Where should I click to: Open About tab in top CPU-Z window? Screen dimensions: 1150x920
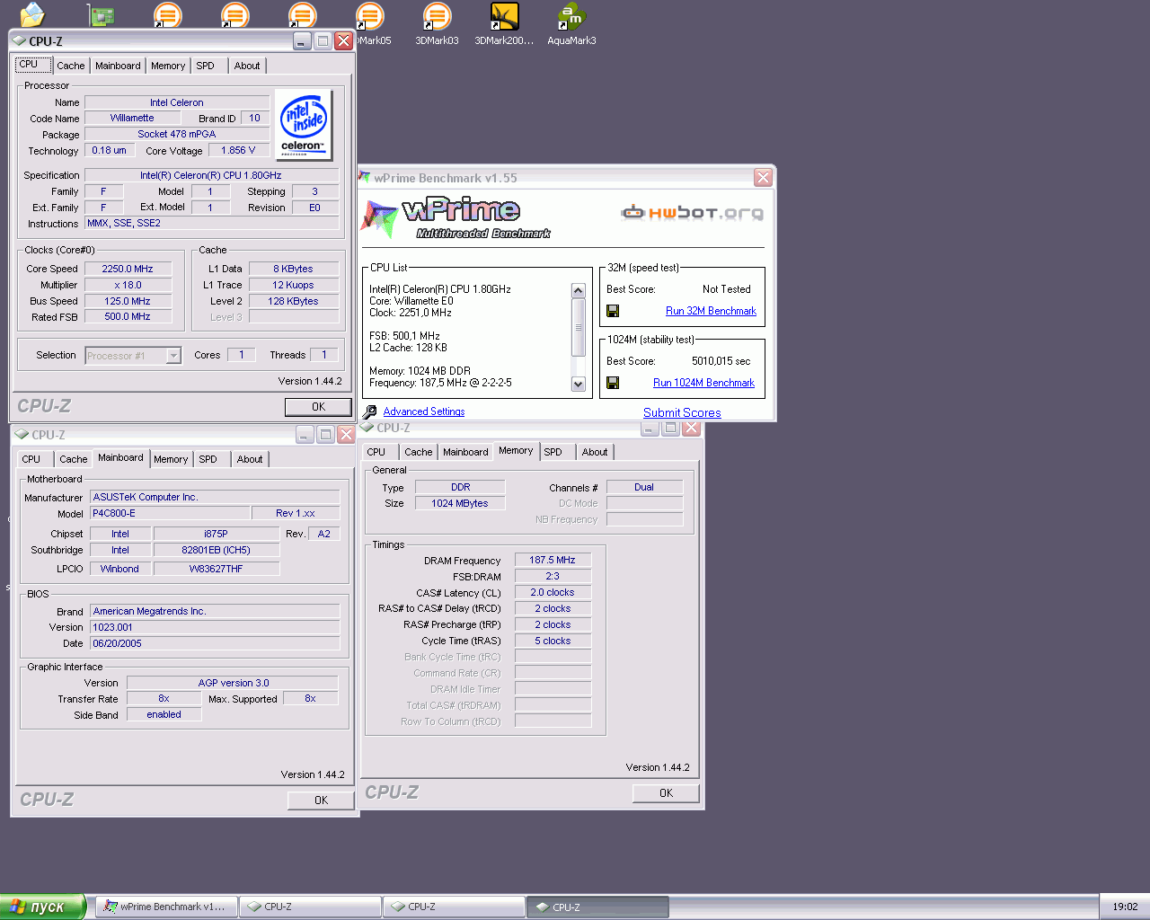point(247,66)
